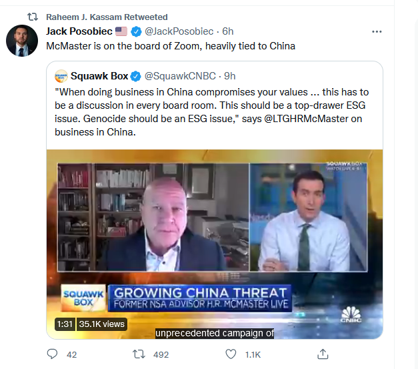The height and width of the screenshot is (369, 418).
Task: Click the reply speech bubble icon
Action: pos(52,354)
